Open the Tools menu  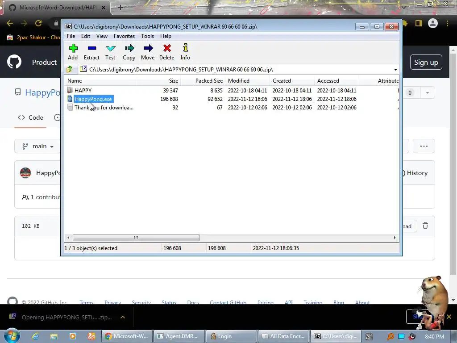[x=147, y=36]
